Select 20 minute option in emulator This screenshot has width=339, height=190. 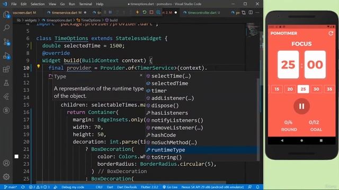click(x=290, y=89)
